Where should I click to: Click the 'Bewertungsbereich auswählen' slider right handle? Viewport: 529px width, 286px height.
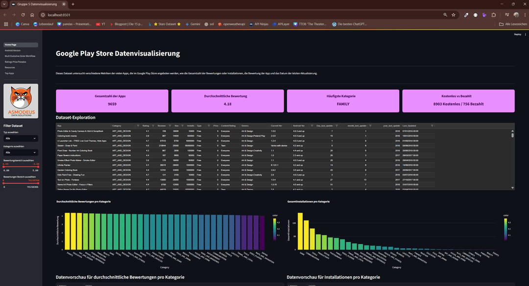point(38,167)
